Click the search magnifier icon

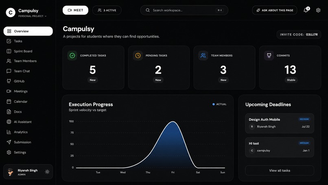click(148, 10)
